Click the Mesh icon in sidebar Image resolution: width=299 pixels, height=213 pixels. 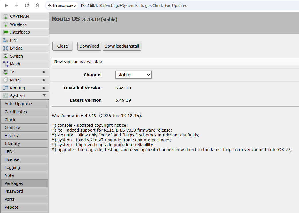pos(5,64)
